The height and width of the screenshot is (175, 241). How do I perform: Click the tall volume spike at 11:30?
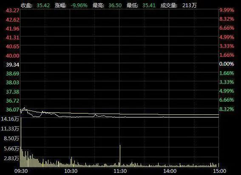pyautogui.click(x=120, y=156)
